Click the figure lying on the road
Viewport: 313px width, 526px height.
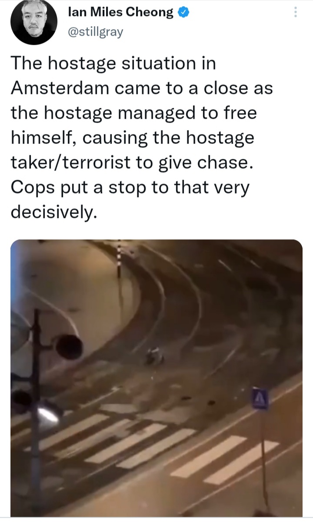[x=154, y=355]
